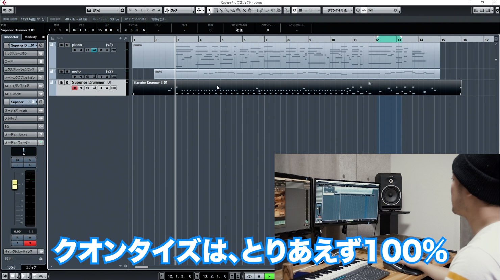Image resolution: width=500 pixels, height=280 pixels.
Task: Toggle Snap on/off button
Action: pyautogui.click(x=294, y=10)
